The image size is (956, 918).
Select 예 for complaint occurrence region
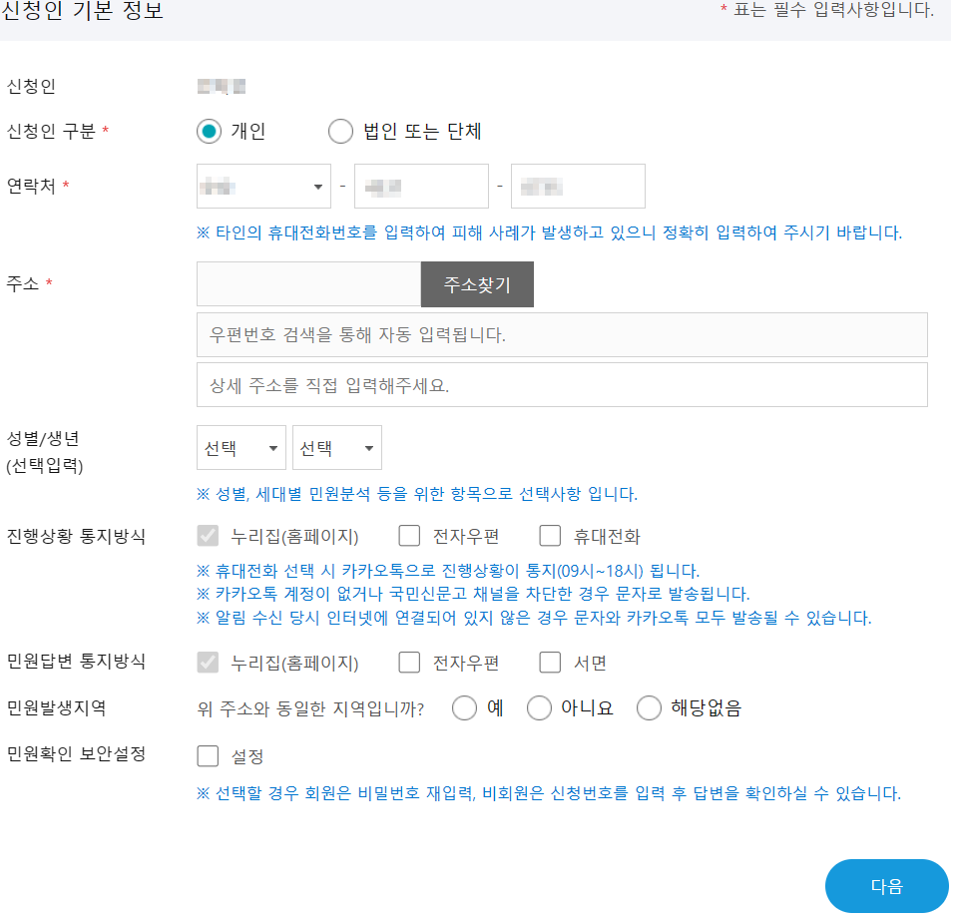coord(464,707)
